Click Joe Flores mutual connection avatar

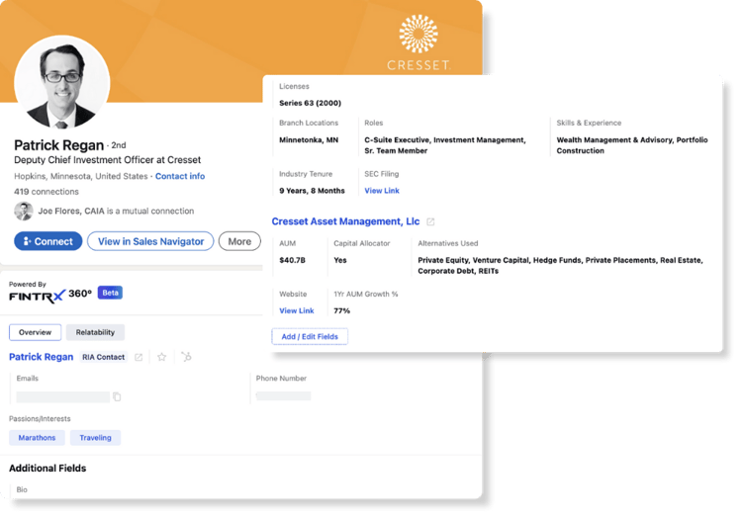pos(23,211)
